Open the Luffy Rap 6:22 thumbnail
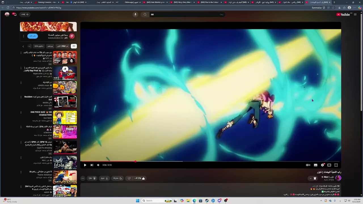This screenshot has height=204, width=363. click(65, 73)
